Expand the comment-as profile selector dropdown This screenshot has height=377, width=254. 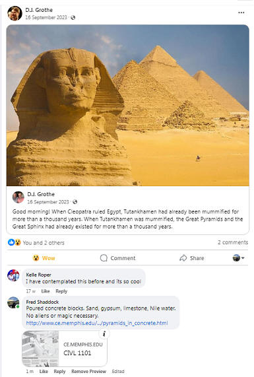pos(238,258)
